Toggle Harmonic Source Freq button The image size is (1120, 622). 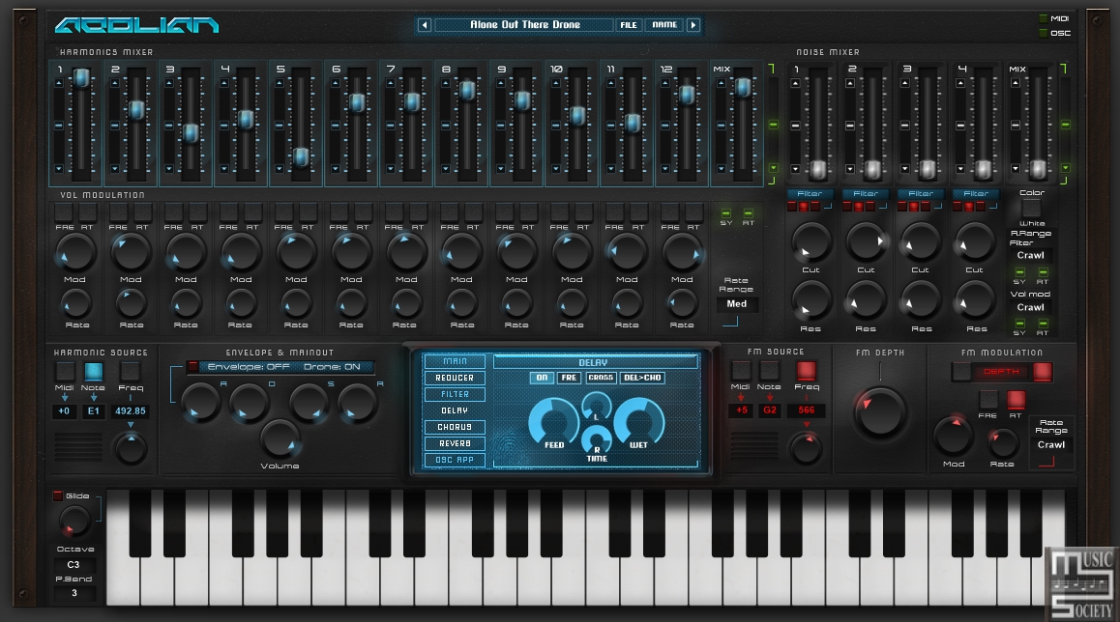130,371
